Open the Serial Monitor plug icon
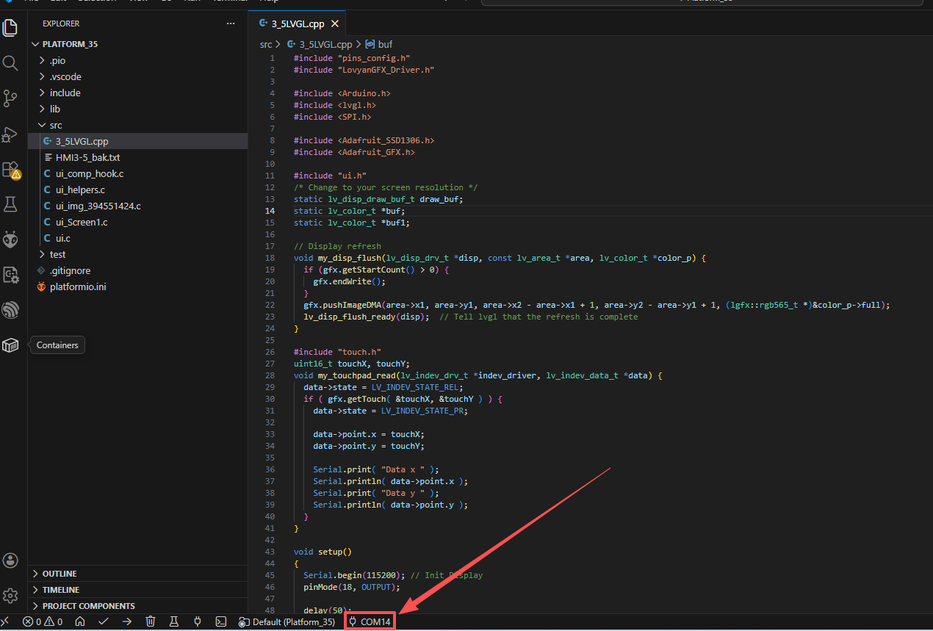Viewport: 933px width, 631px height. click(x=198, y=621)
